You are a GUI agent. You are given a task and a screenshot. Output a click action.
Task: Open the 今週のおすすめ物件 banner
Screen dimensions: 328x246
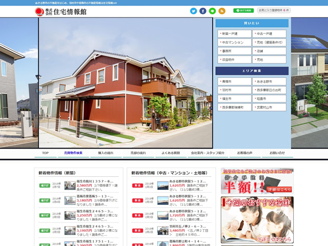coord(257,219)
